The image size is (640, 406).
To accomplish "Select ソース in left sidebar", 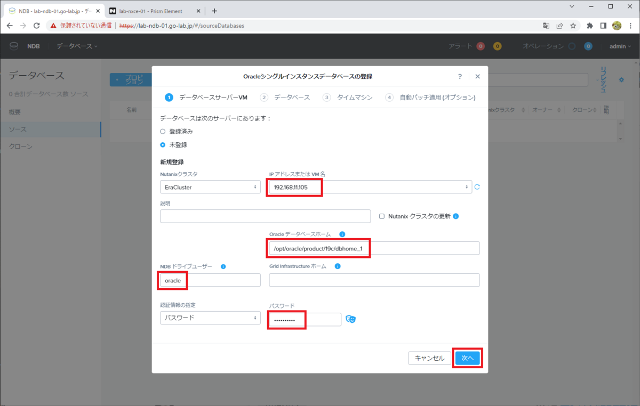I will (x=50, y=129).
